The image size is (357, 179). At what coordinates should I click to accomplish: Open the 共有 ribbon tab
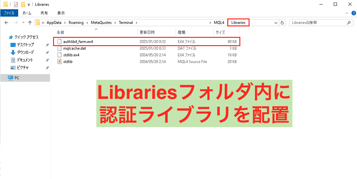click(x=44, y=13)
